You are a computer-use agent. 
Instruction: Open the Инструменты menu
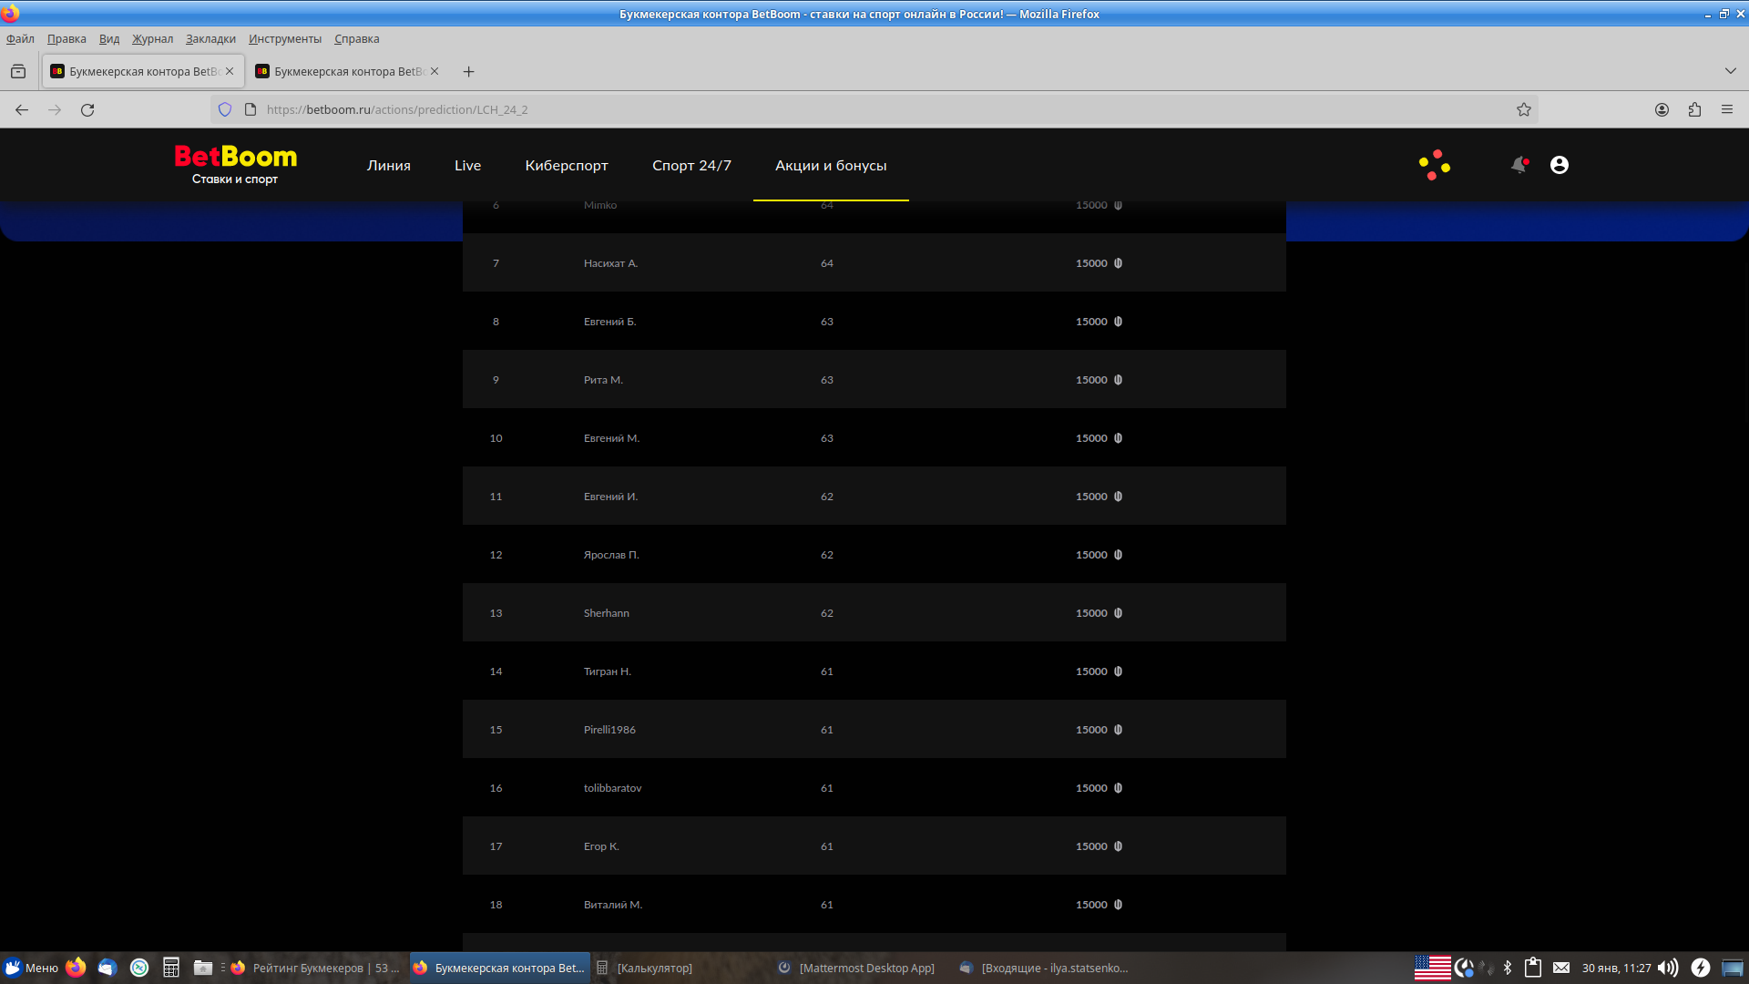click(284, 39)
